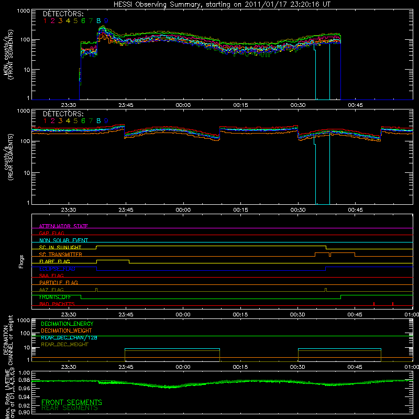Select detector 7 legend number in front segments plot
The width and height of the screenshot is (419, 419).
coord(91,21)
